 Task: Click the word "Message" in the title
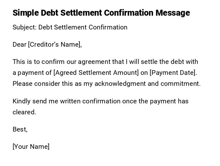click(x=173, y=13)
